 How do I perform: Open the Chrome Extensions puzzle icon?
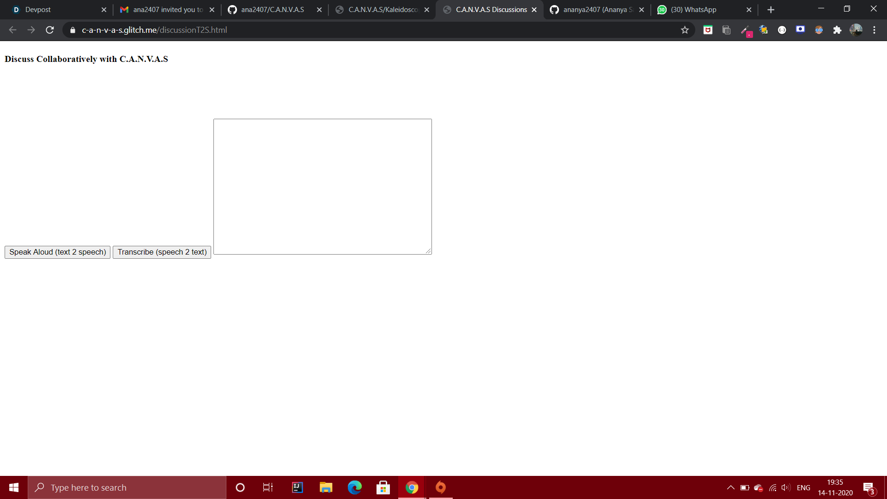click(837, 30)
